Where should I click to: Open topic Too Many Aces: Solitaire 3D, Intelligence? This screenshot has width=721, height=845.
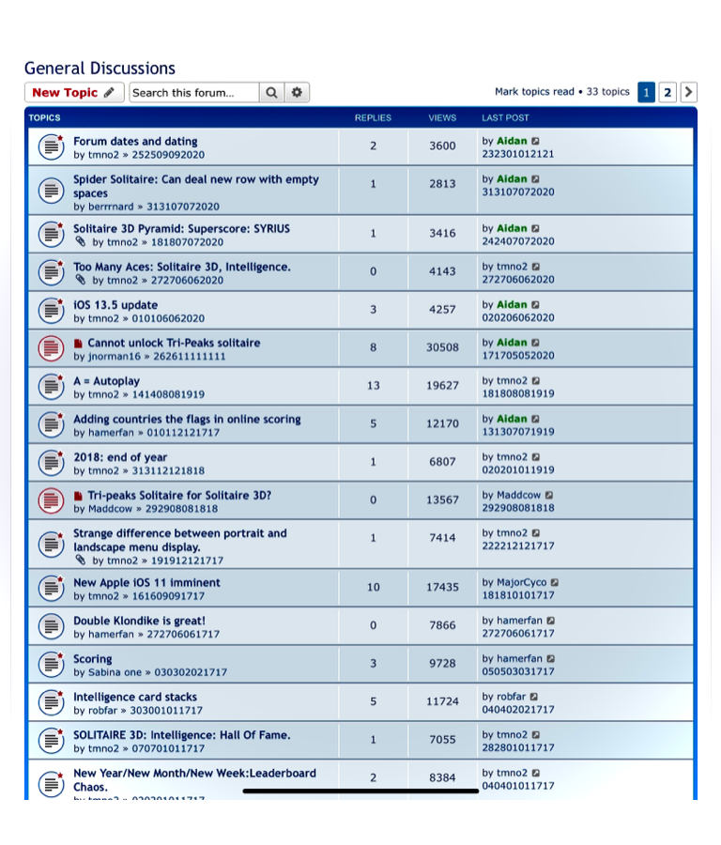[182, 267]
